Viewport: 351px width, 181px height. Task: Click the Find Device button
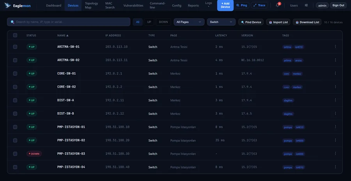point(251,22)
